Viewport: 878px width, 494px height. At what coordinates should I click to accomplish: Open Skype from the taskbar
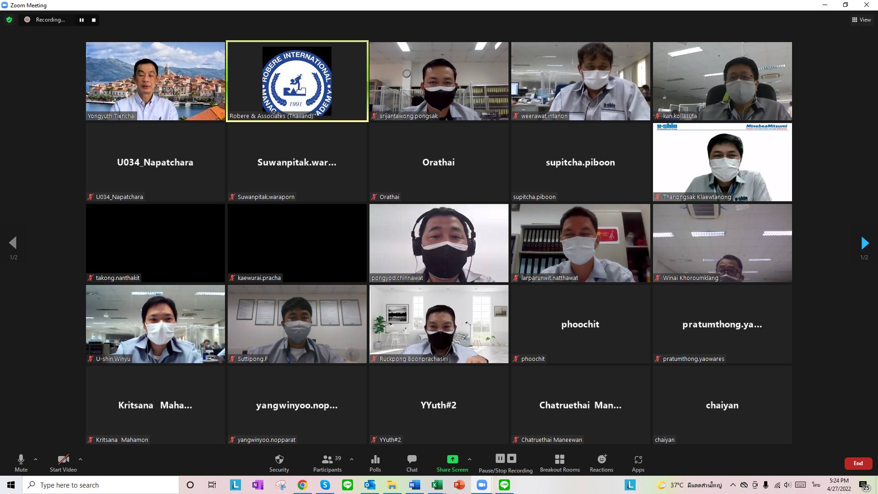(325, 485)
